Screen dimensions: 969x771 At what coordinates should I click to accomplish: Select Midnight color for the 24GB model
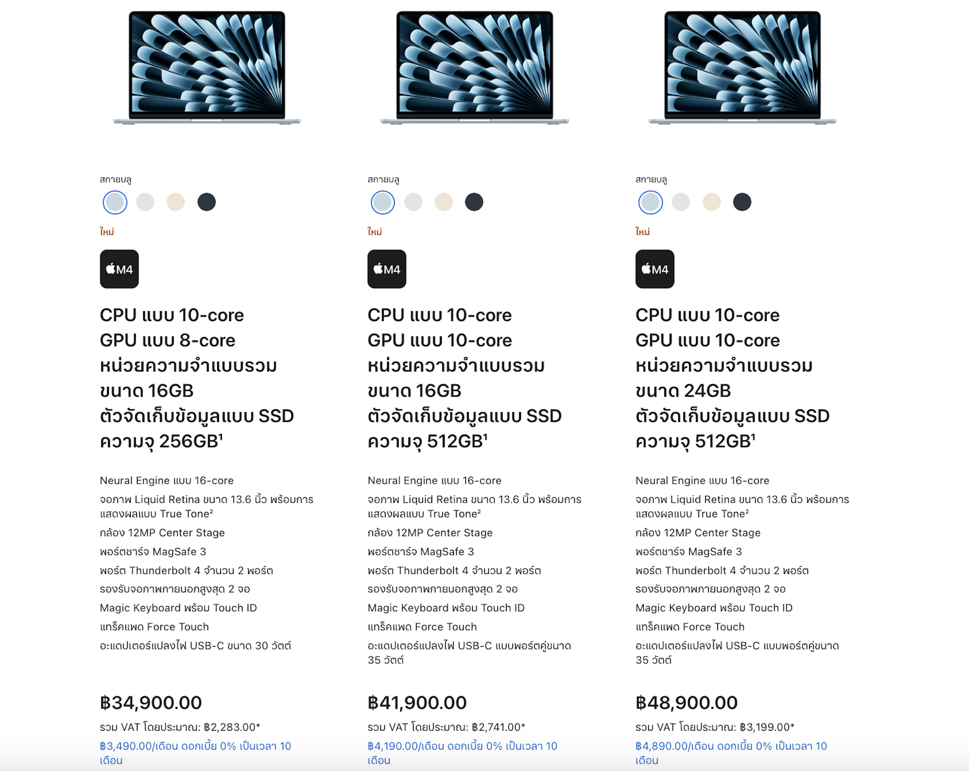(x=742, y=202)
